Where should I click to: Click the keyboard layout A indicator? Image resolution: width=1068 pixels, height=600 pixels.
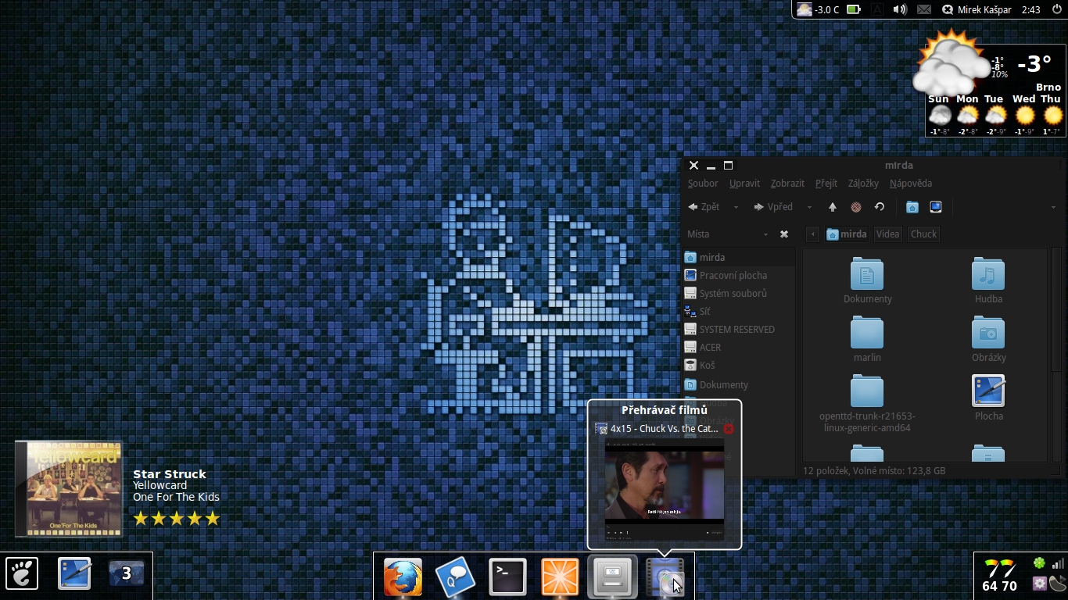pos(877,9)
